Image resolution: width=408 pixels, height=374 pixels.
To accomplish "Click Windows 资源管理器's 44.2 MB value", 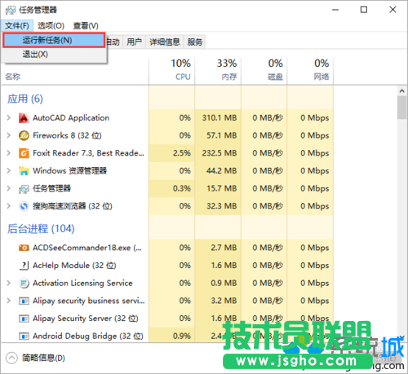I will click(222, 171).
